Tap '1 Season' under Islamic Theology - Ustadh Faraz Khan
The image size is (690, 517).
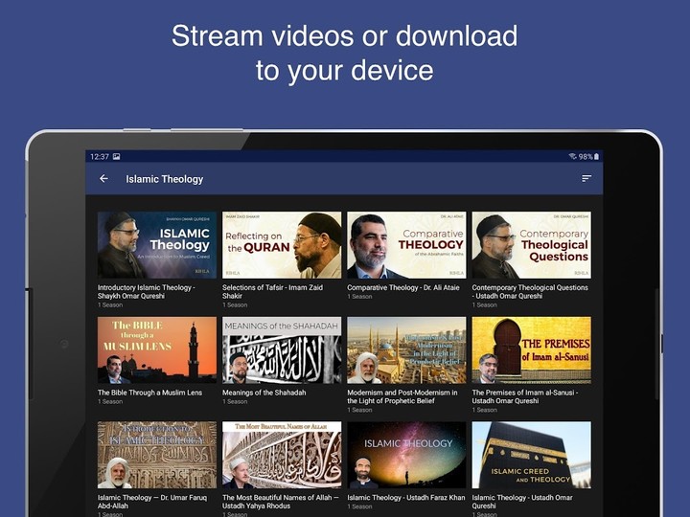click(359, 506)
